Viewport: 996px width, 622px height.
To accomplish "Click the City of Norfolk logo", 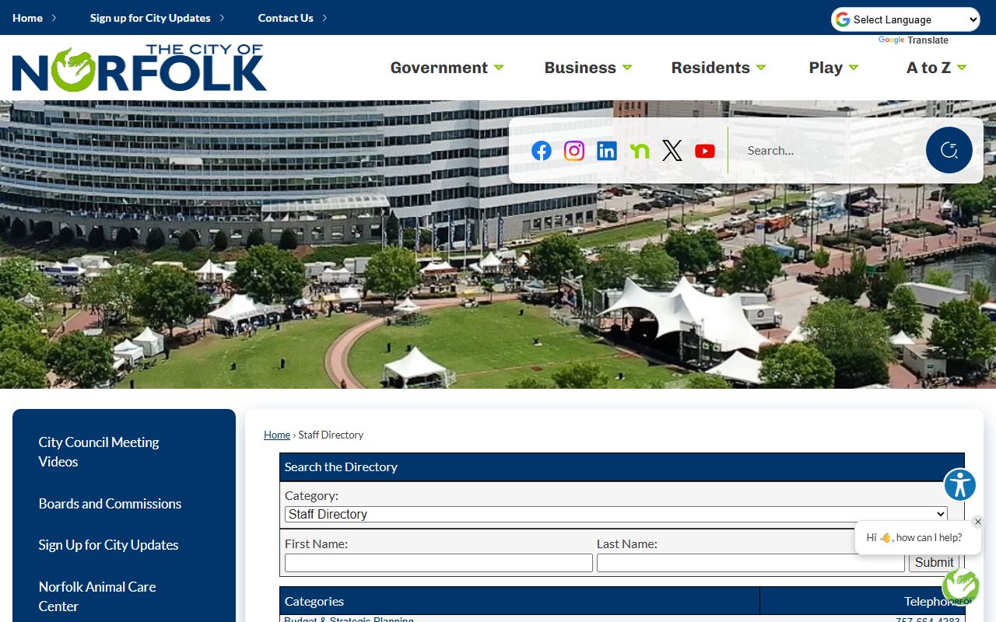I will [139, 68].
